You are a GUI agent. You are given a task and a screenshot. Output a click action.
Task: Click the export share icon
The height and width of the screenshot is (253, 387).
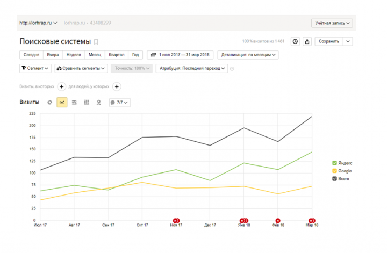coord(307,41)
